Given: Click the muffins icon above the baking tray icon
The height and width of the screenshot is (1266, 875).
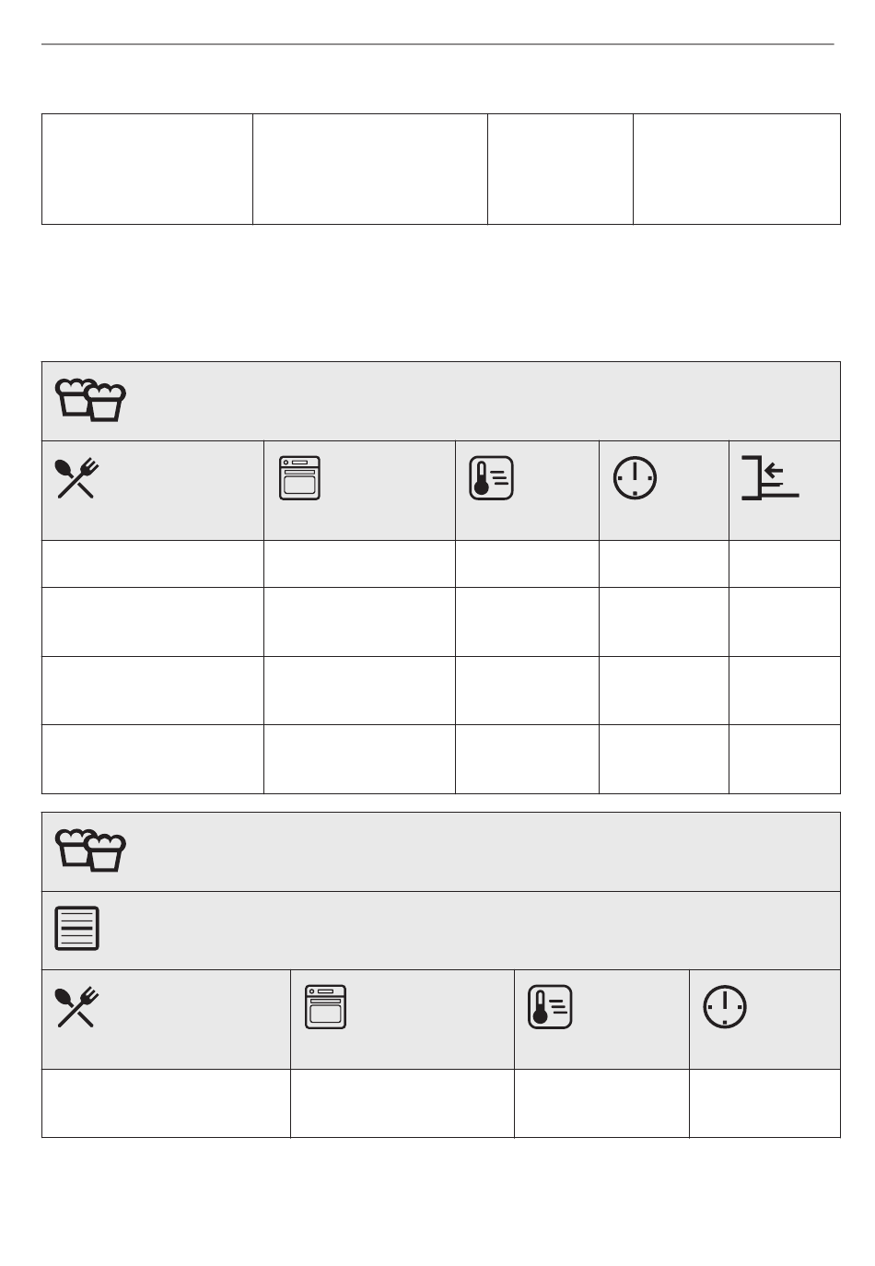Looking at the screenshot, I should point(90,850).
